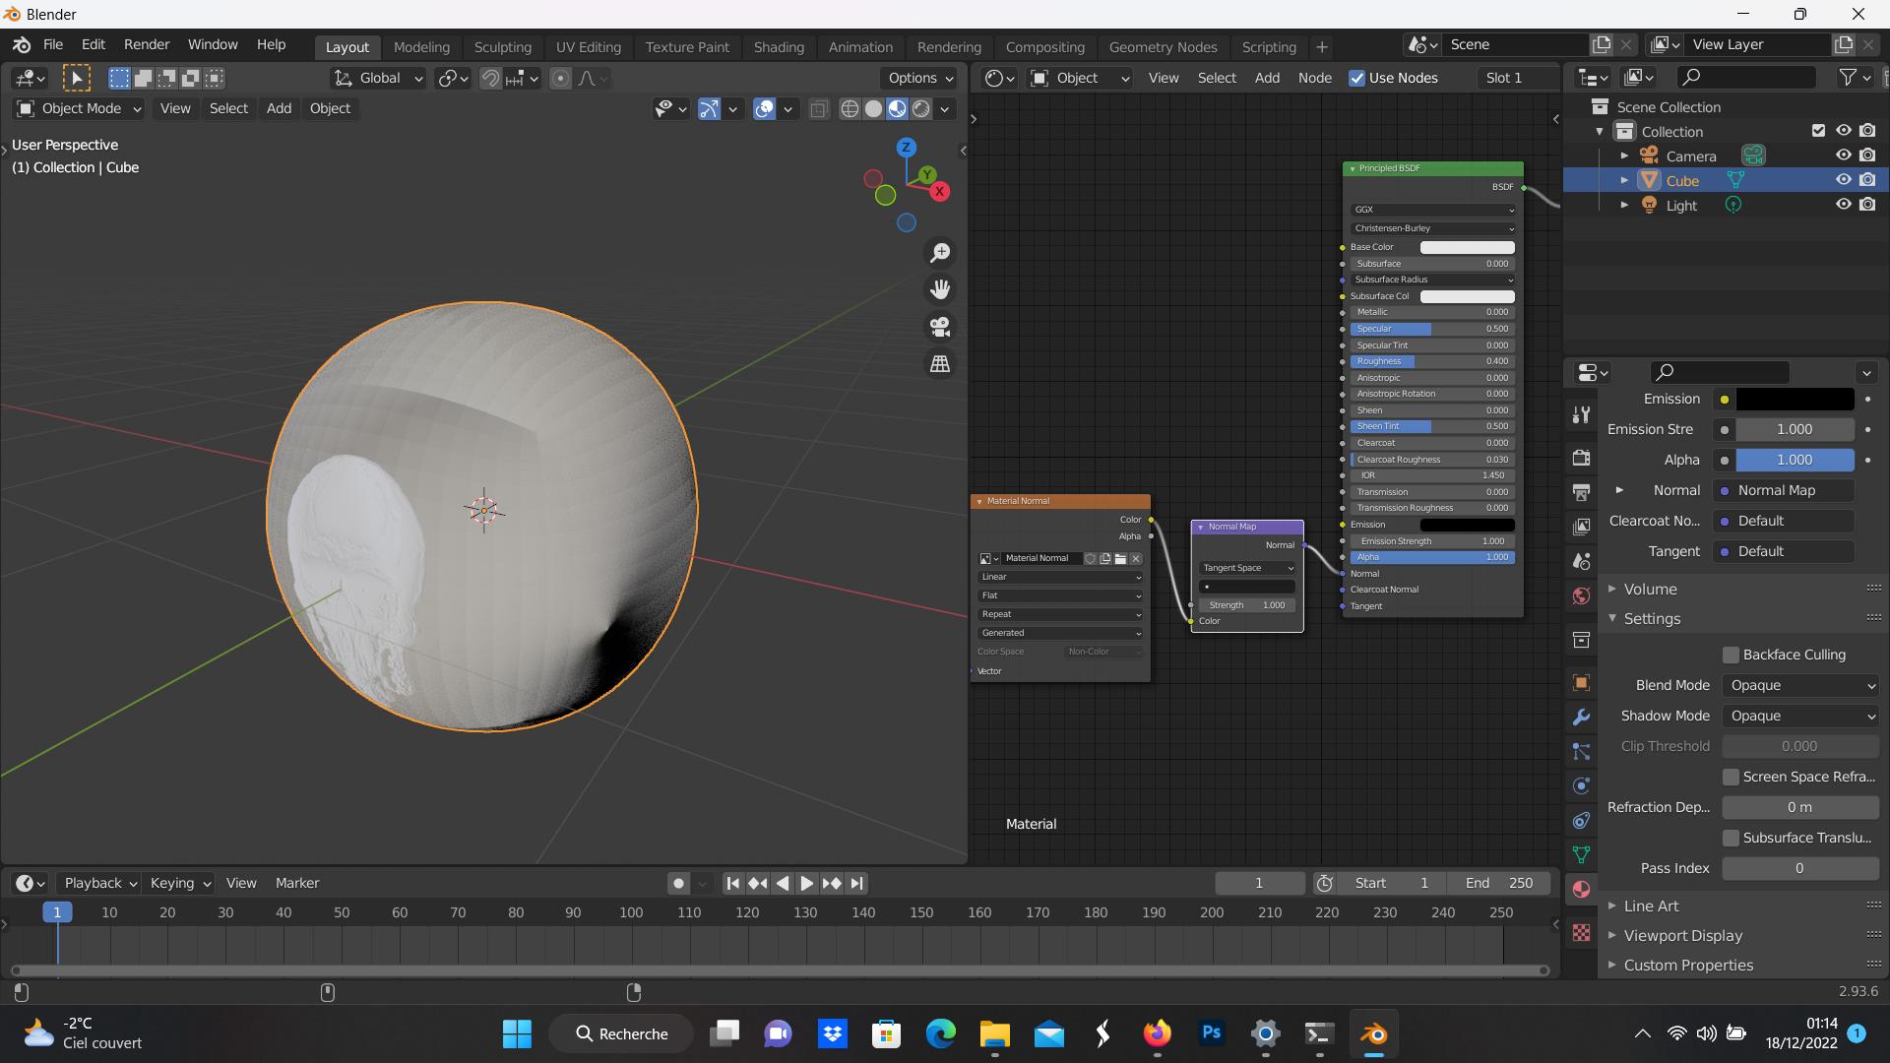Open the Material properties tab
Image resolution: width=1890 pixels, height=1063 pixels.
tap(1581, 889)
